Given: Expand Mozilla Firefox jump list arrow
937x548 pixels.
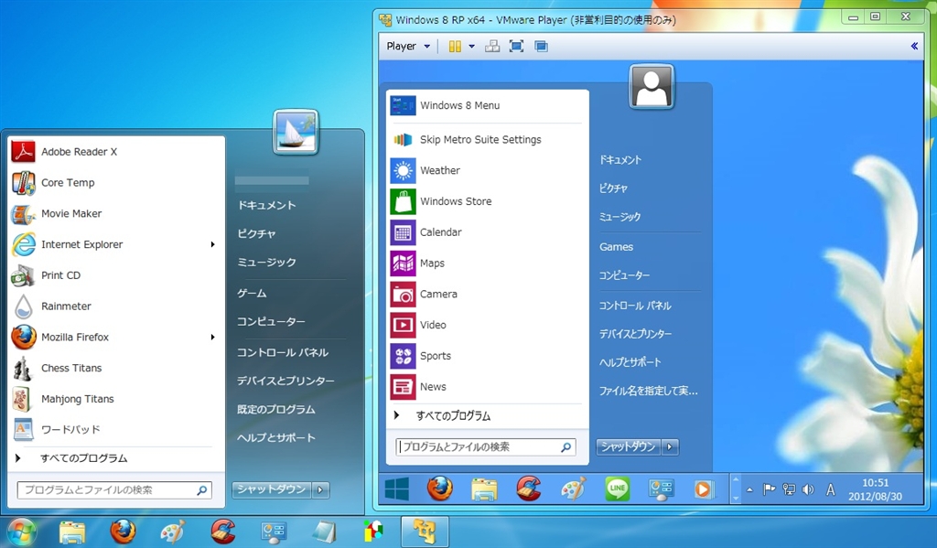Looking at the screenshot, I should pos(212,337).
